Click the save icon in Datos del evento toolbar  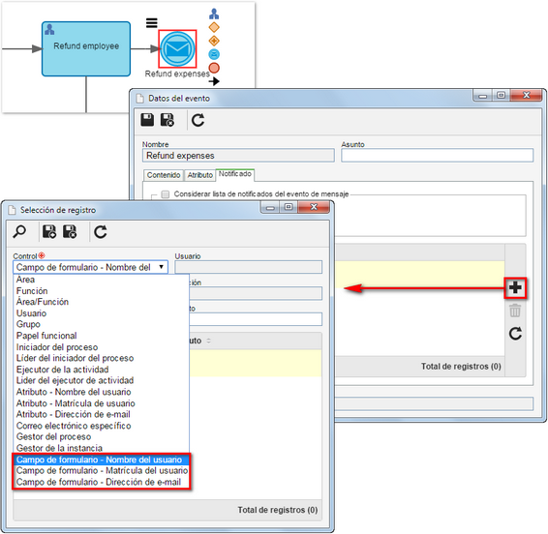147,120
